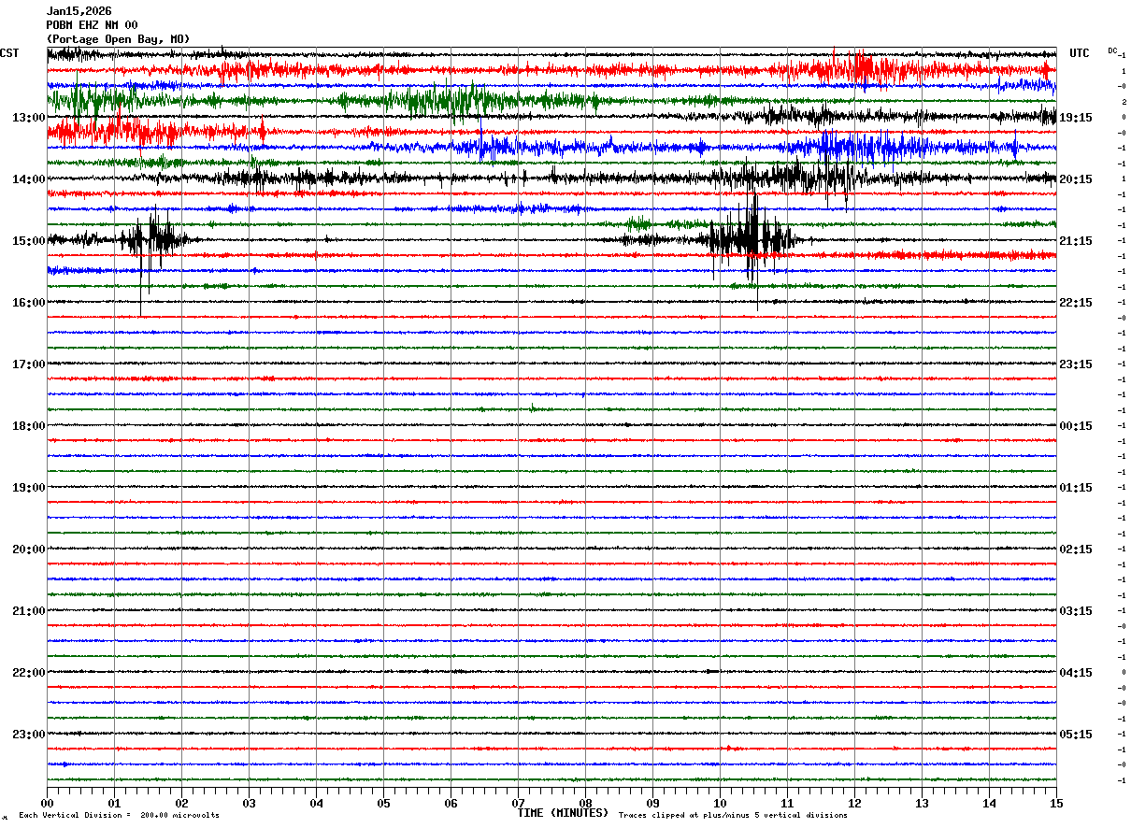The height and width of the screenshot is (828, 1131).
Task: Click the large black event burst near minute 10.5
Action: pos(750,238)
